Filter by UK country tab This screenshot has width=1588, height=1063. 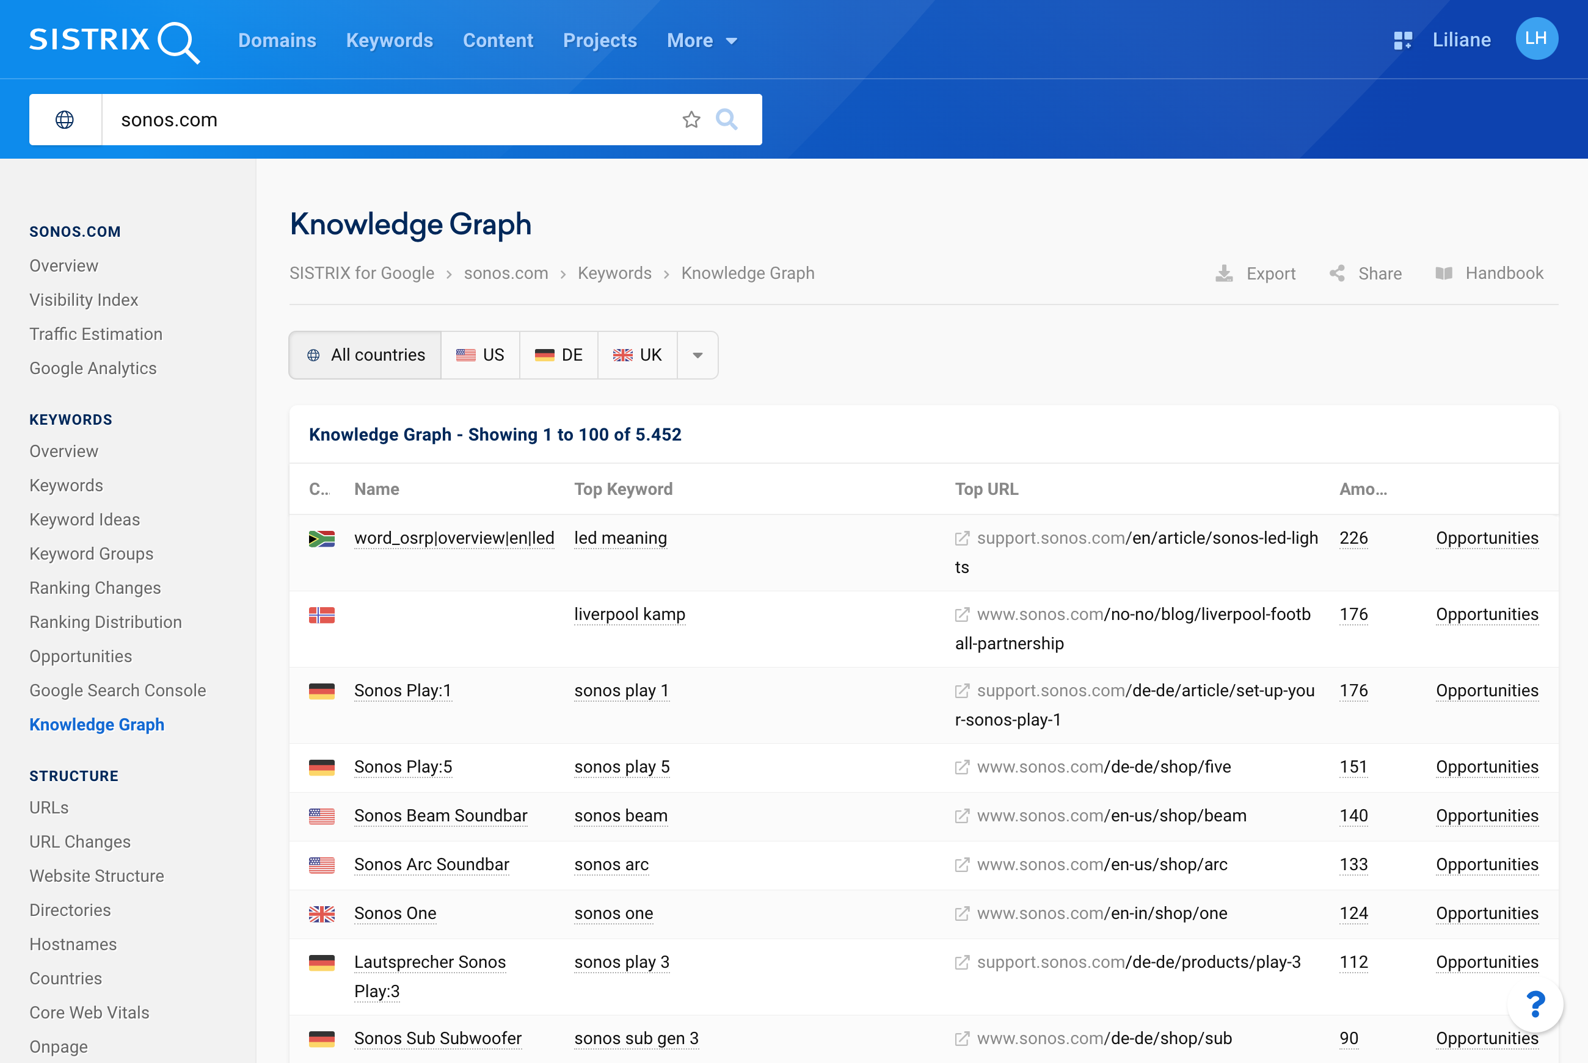tap(638, 355)
